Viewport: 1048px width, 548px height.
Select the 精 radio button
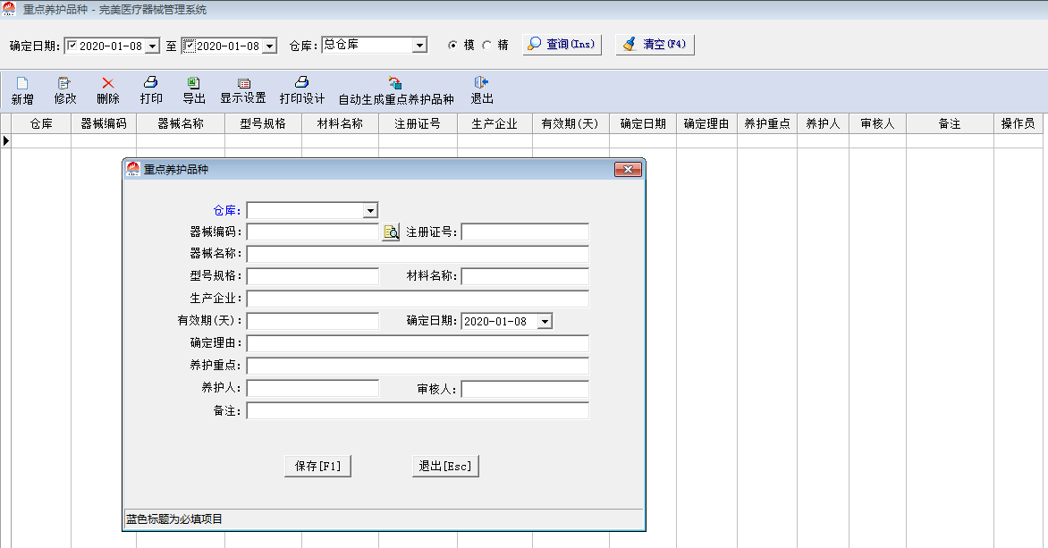487,45
